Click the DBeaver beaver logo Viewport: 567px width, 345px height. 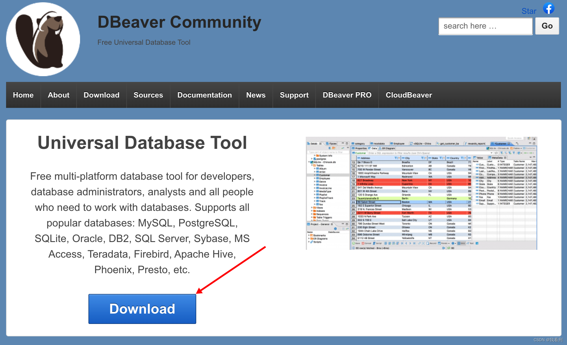pos(43,39)
